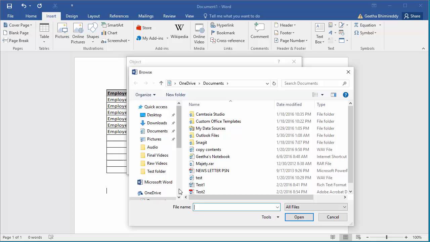This screenshot has width=430, height=242.
Task: Open the Office Store add-ins
Action: click(144, 28)
